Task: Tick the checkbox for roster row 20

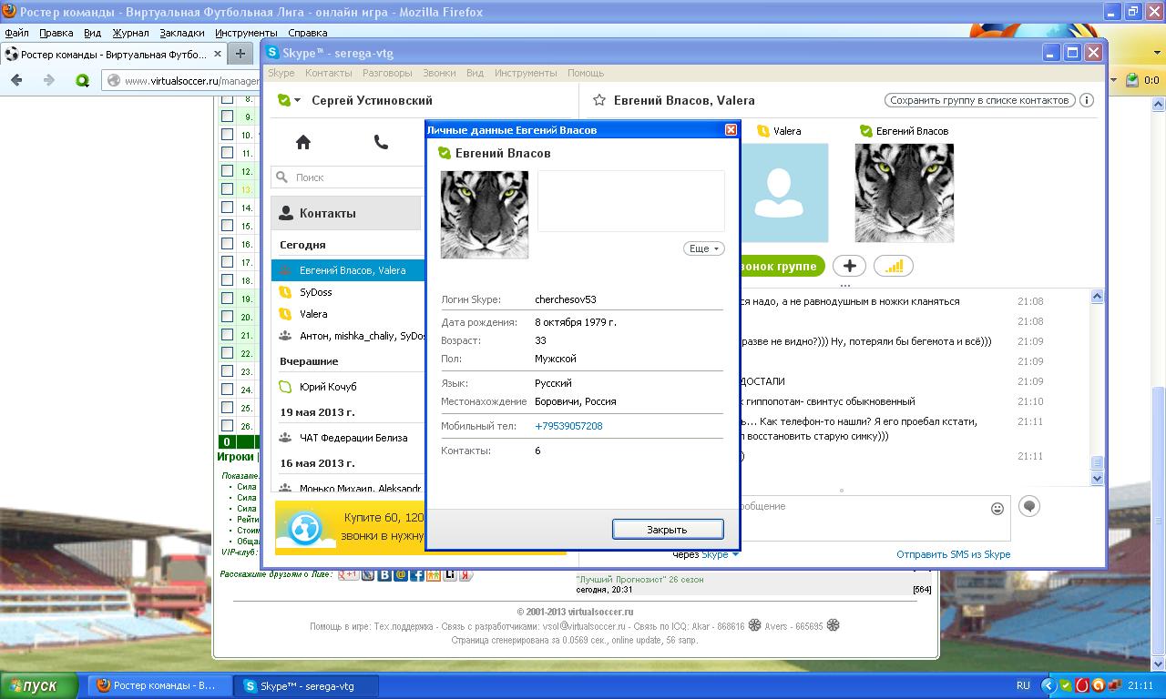Action: 228,317
